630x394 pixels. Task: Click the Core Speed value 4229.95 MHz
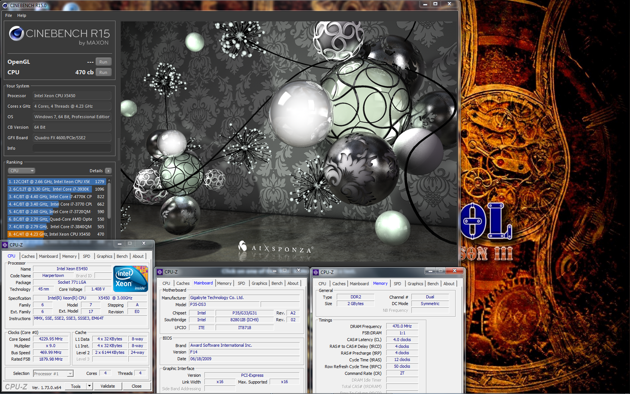click(51, 339)
